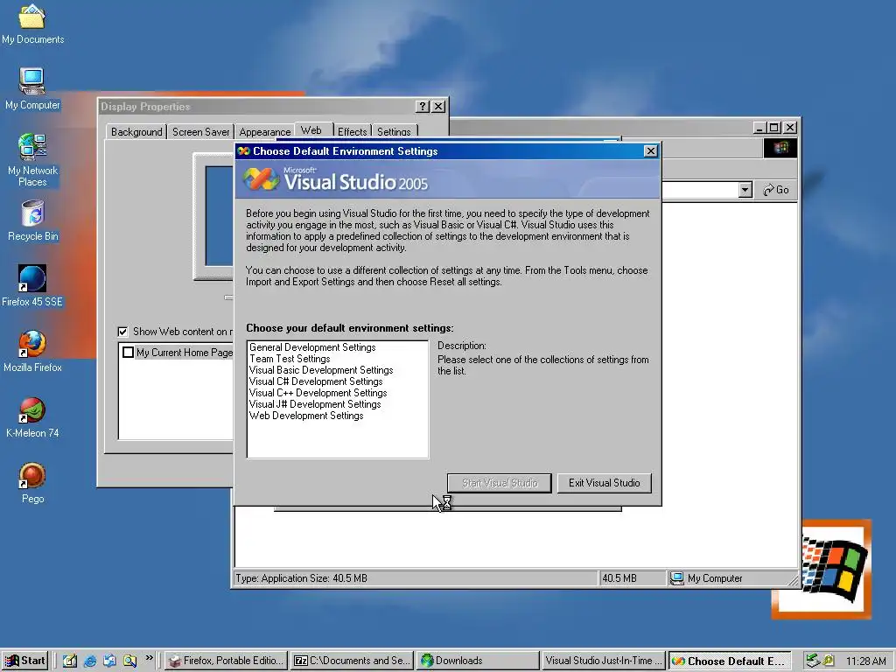Close the browser window behind the dialog
This screenshot has height=672, width=896.
pyautogui.click(x=790, y=128)
